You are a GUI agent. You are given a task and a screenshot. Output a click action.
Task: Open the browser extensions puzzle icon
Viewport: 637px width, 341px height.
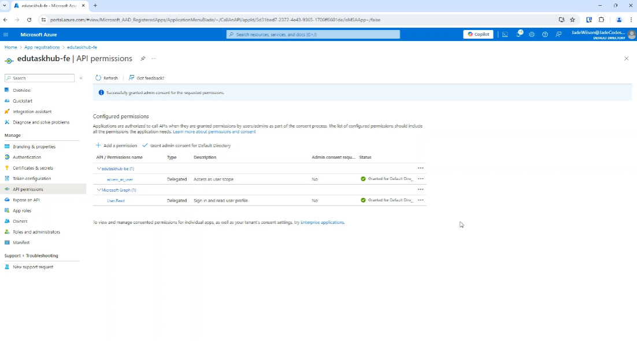601,20
